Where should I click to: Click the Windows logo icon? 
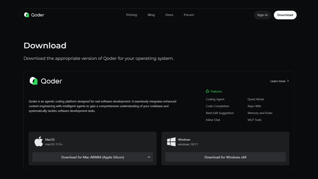coord(171,142)
